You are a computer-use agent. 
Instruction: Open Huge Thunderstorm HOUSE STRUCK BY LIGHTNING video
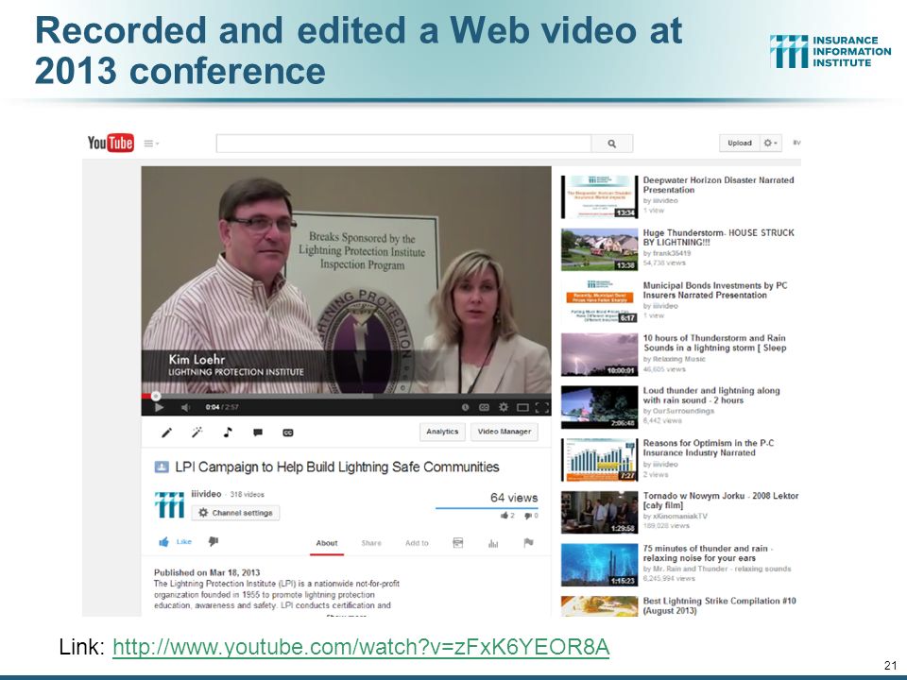point(718,238)
